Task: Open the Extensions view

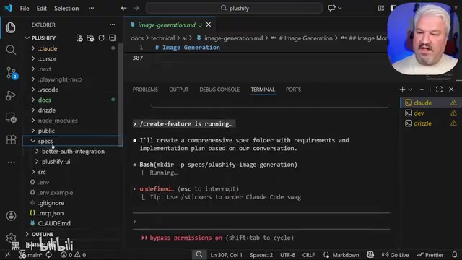Action: 11,139
